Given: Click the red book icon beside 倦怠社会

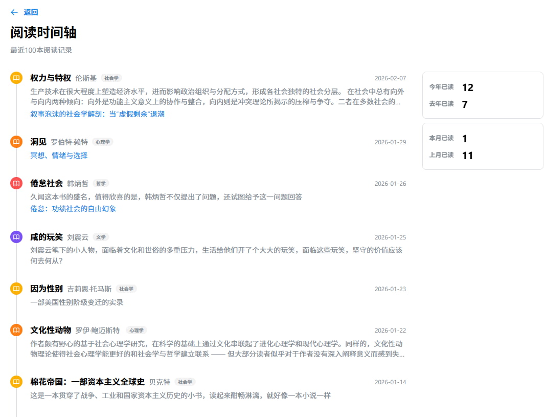Looking at the screenshot, I should click(16, 183).
